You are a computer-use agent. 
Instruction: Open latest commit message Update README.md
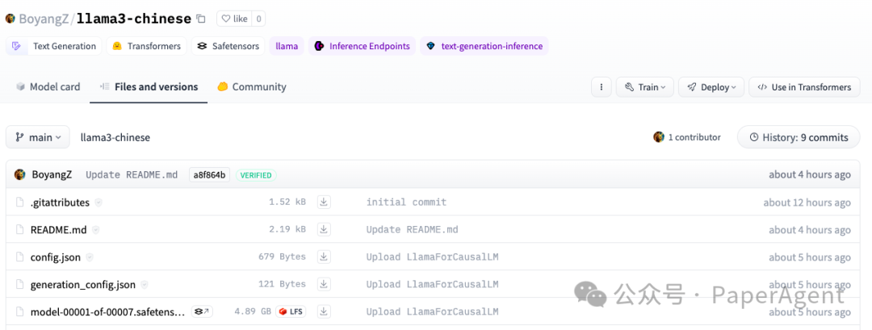click(132, 174)
